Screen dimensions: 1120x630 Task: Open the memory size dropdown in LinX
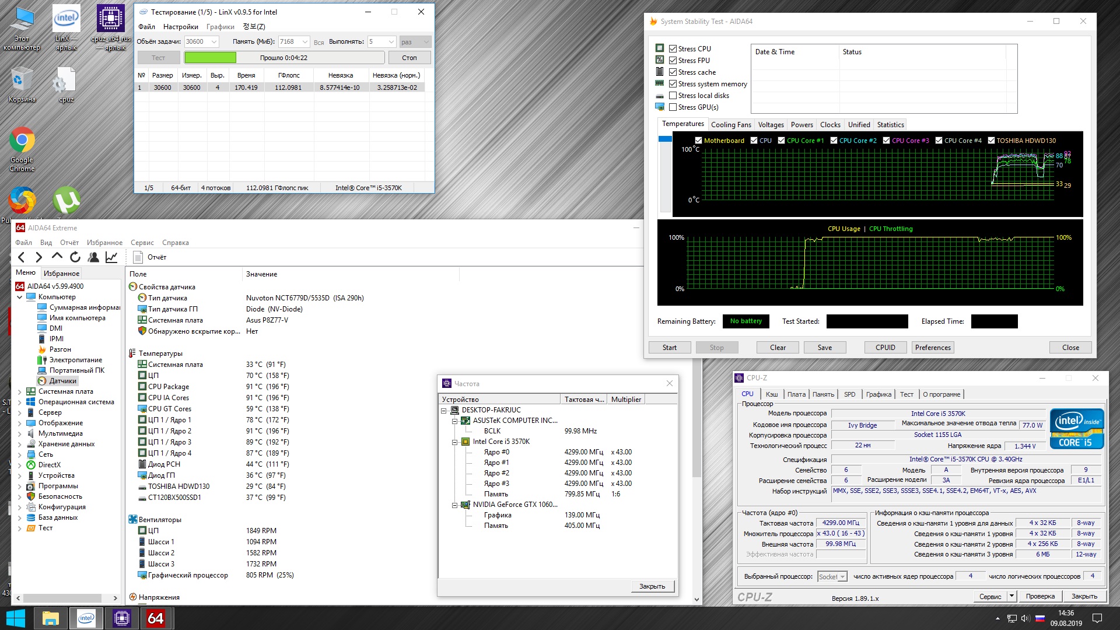(305, 42)
